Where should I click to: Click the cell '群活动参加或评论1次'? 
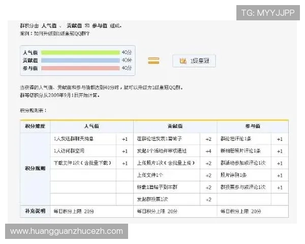coord(244,163)
